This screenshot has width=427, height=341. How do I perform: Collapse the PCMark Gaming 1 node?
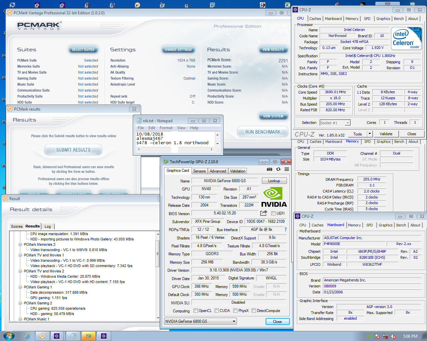(21, 287)
